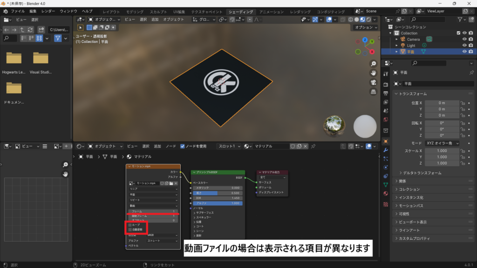Enable the 自動更新 checkbox in image node
Viewport: 477px width, 268px height.
click(x=130, y=229)
